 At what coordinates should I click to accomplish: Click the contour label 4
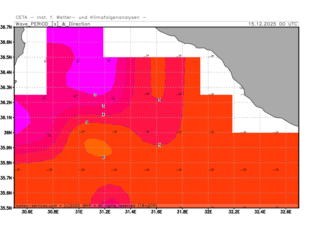(103, 115)
